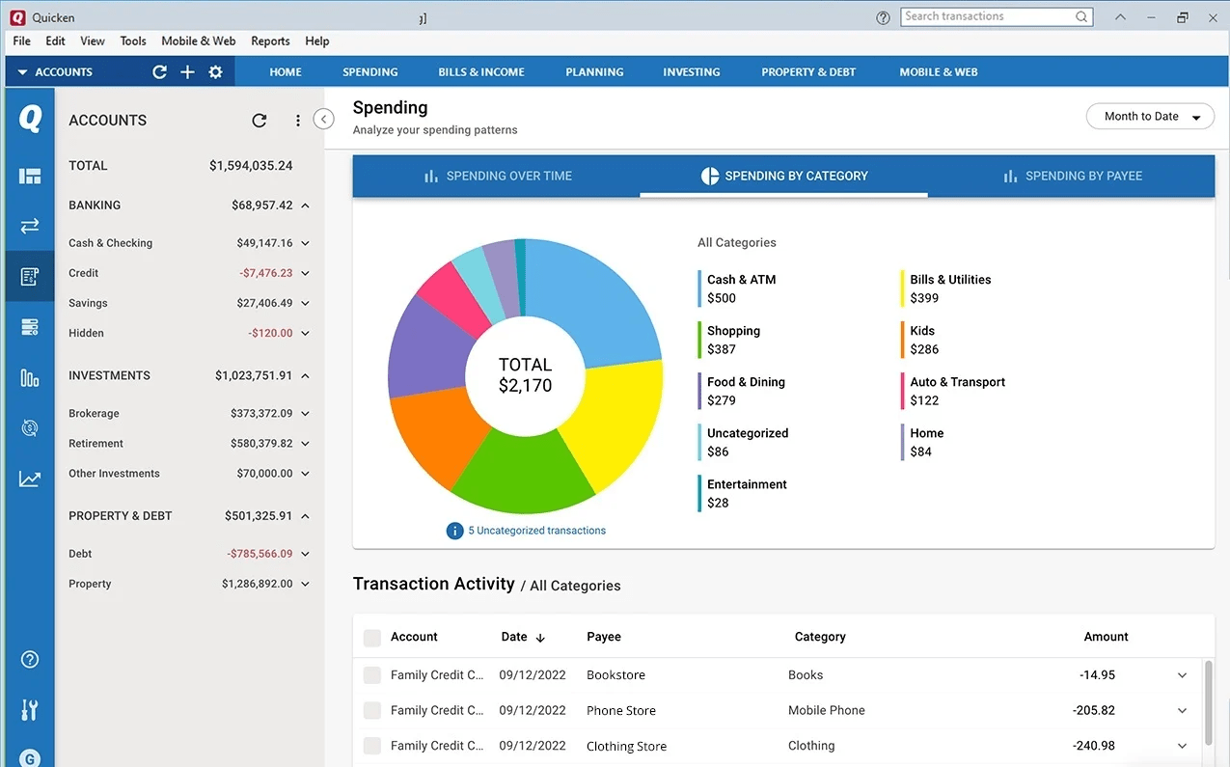Open the transfers arrows sidebar icon

click(x=30, y=226)
